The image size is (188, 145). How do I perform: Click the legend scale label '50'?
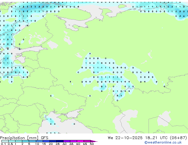(x=92, y=144)
